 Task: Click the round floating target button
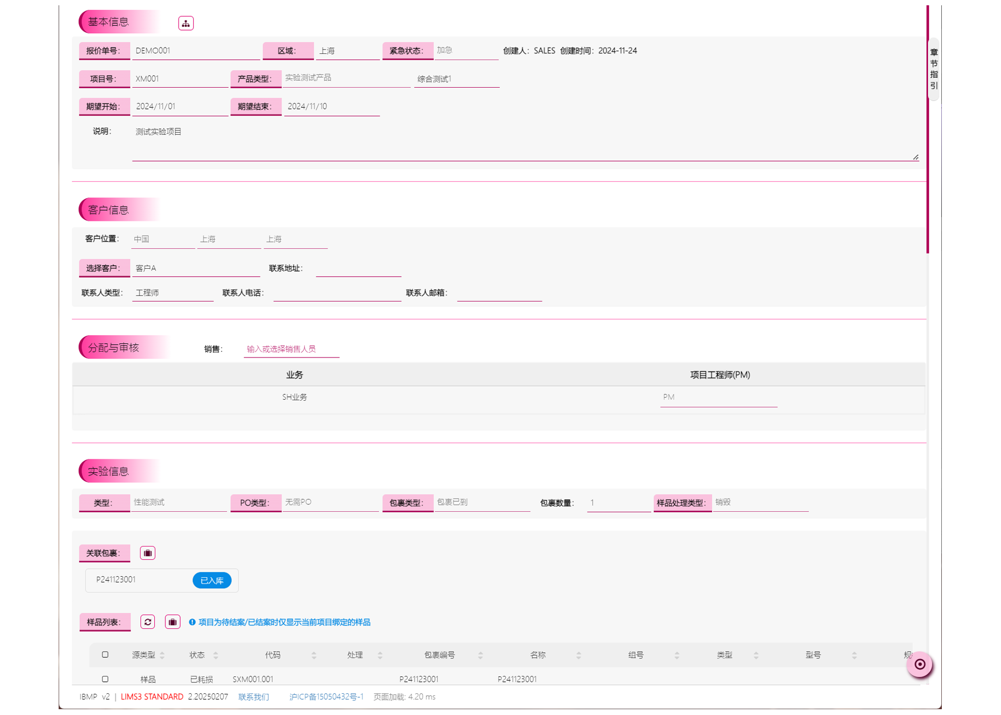(x=919, y=664)
